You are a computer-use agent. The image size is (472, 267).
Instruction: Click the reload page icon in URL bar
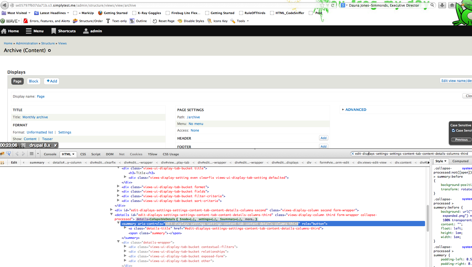(x=333, y=5)
